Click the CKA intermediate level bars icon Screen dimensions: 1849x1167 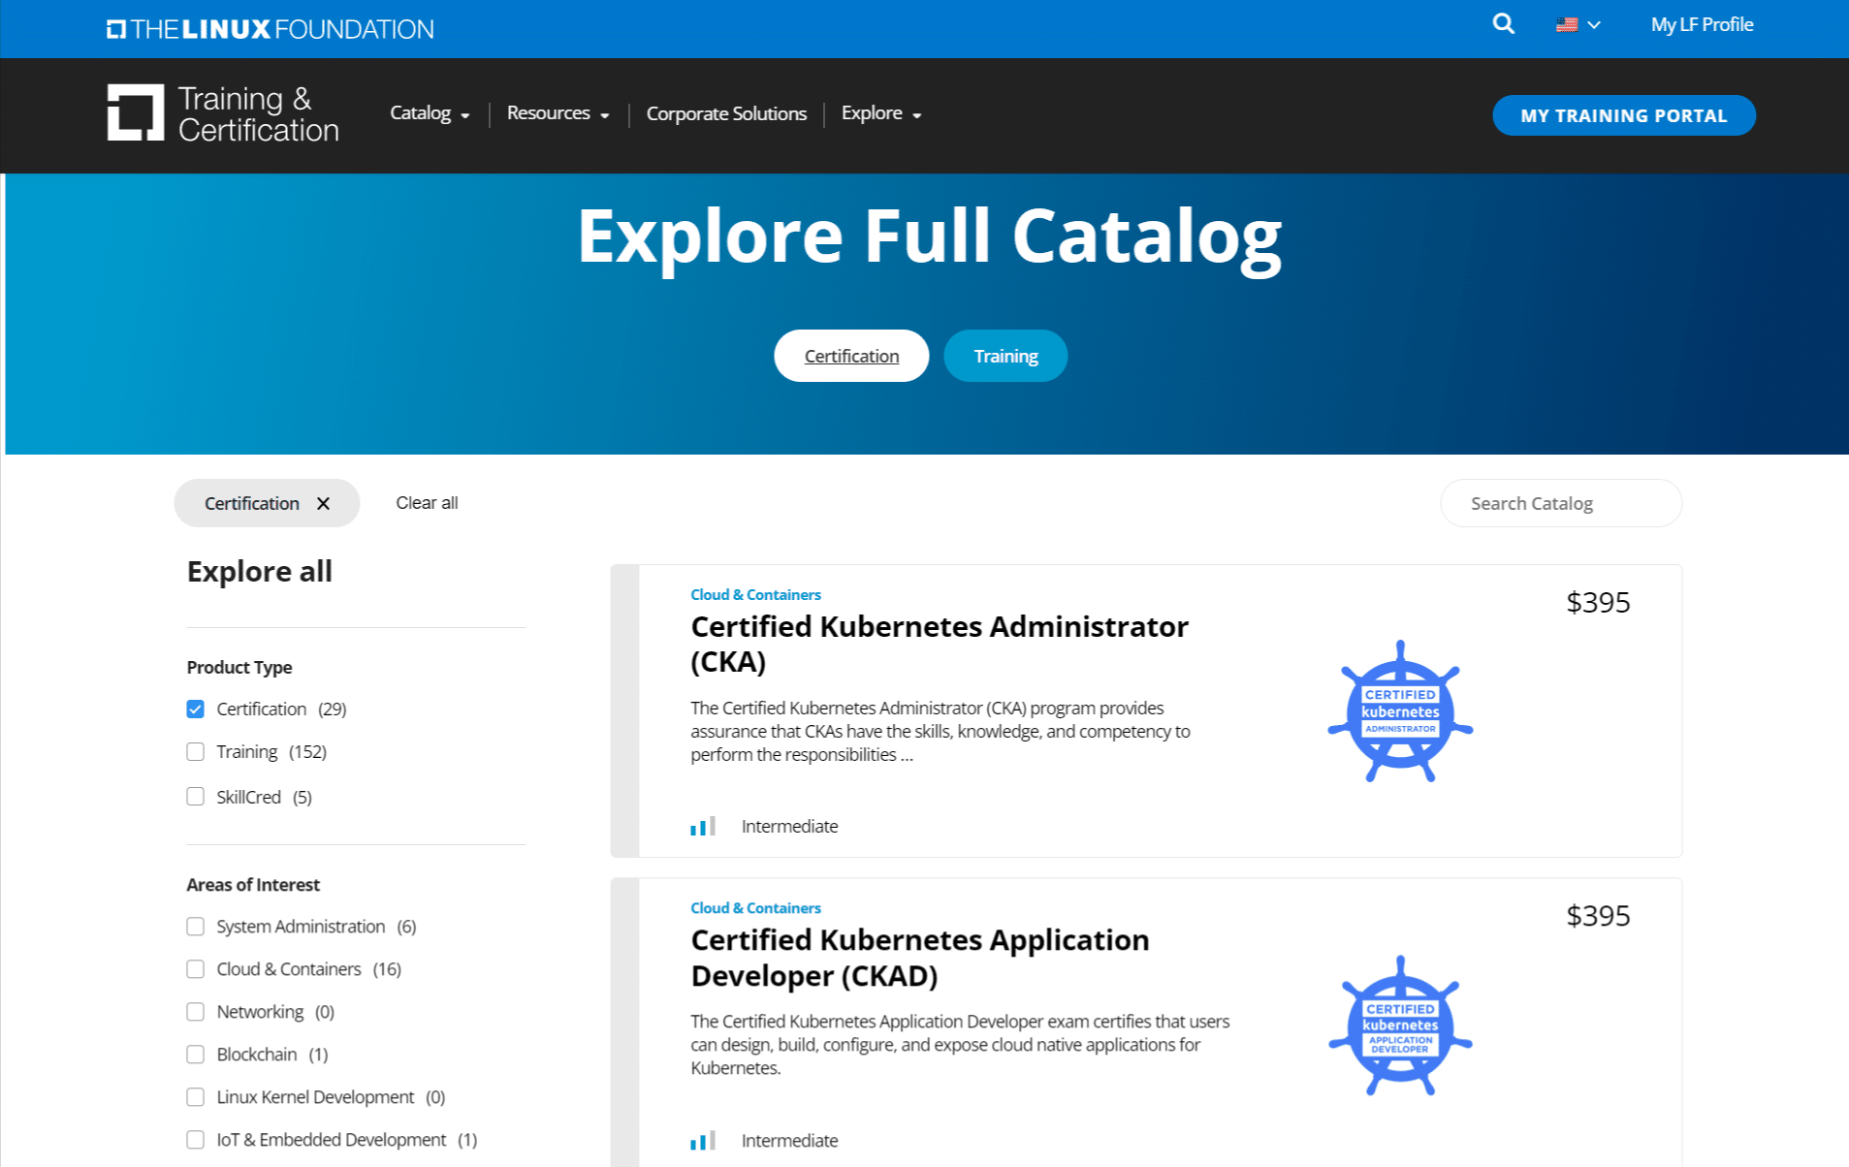[703, 826]
